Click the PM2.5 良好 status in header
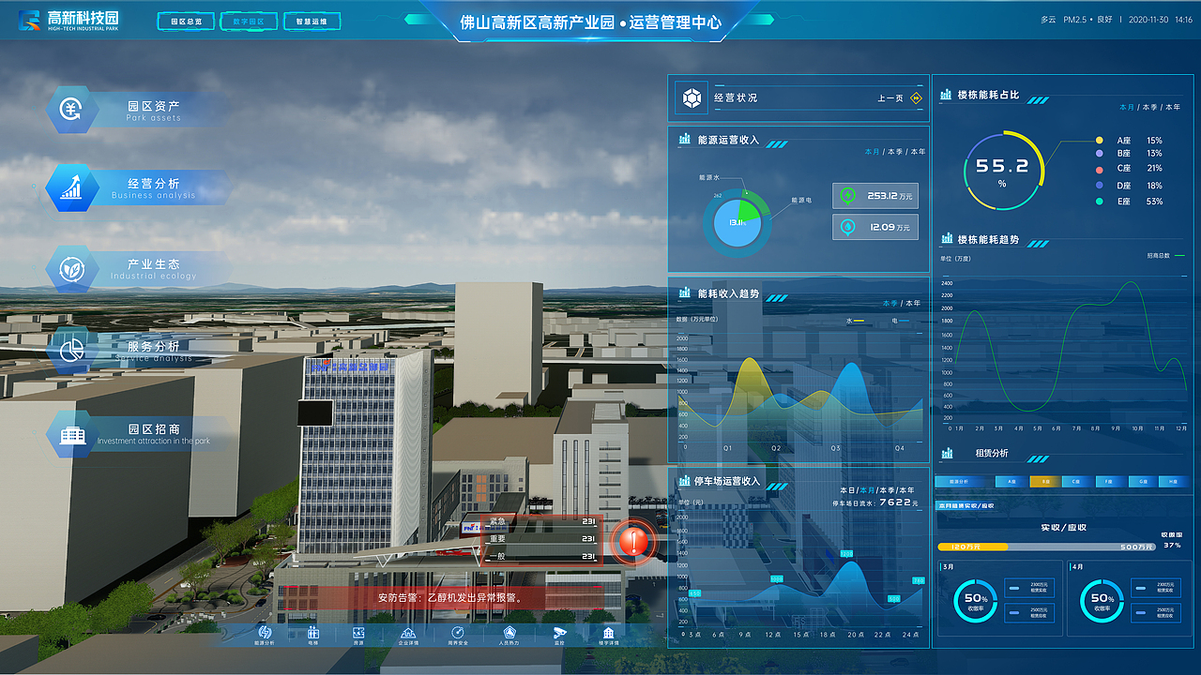 point(1087,19)
